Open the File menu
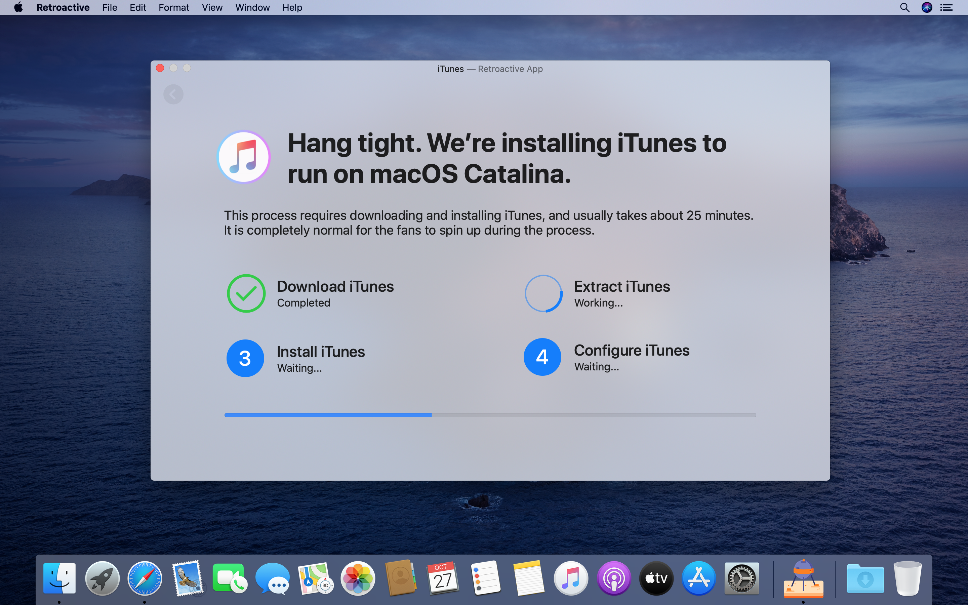 coord(110,8)
